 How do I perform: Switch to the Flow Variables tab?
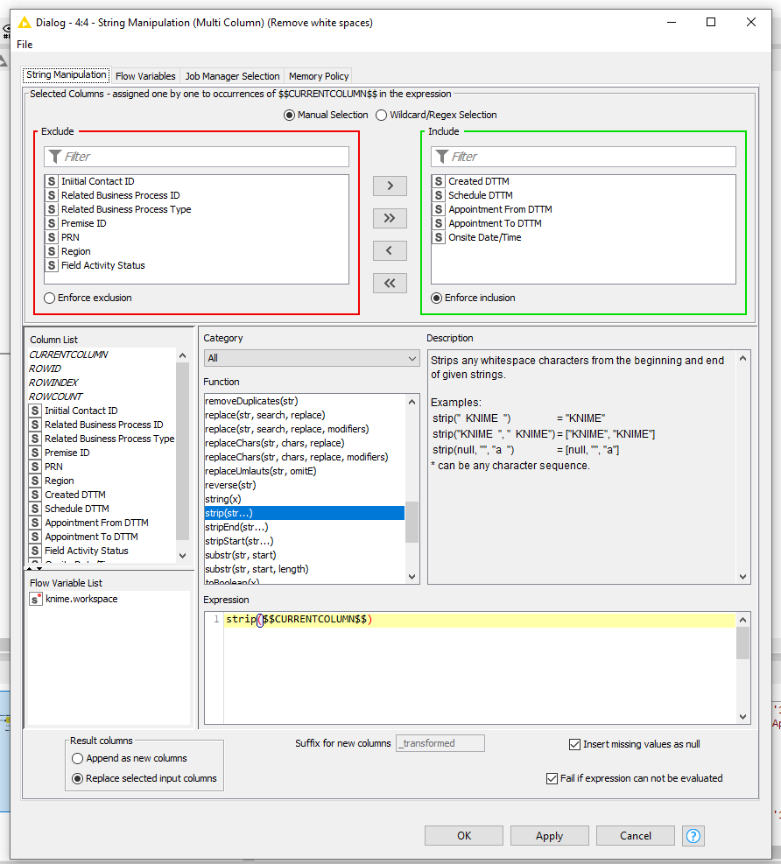(145, 76)
